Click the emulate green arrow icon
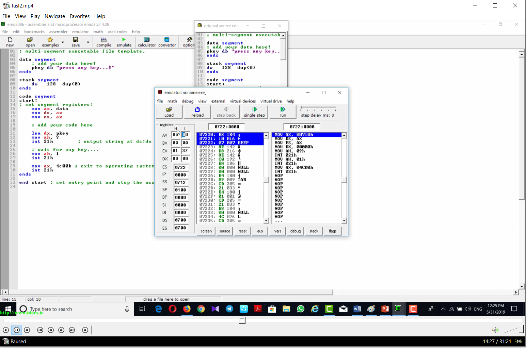 124,40
